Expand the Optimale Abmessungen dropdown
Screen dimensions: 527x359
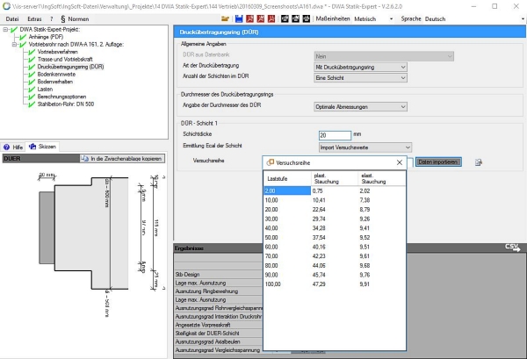click(360, 106)
